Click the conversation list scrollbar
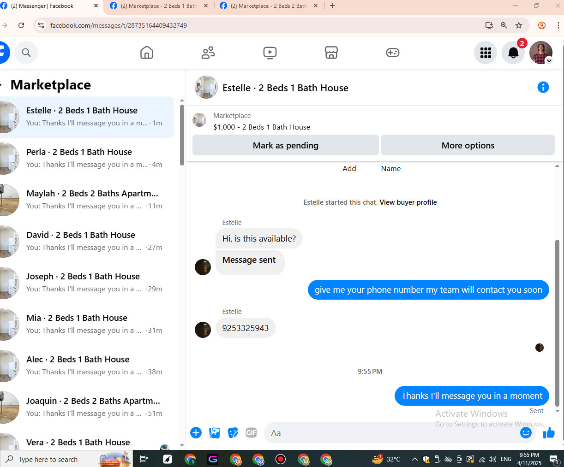This screenshot has height=467, width=564. pyautogui.click(x=182, y=135)
